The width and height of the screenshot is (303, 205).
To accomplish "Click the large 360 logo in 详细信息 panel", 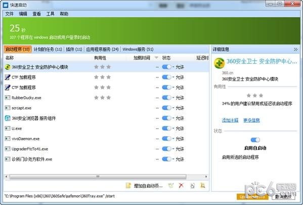I will coord(220,63).
